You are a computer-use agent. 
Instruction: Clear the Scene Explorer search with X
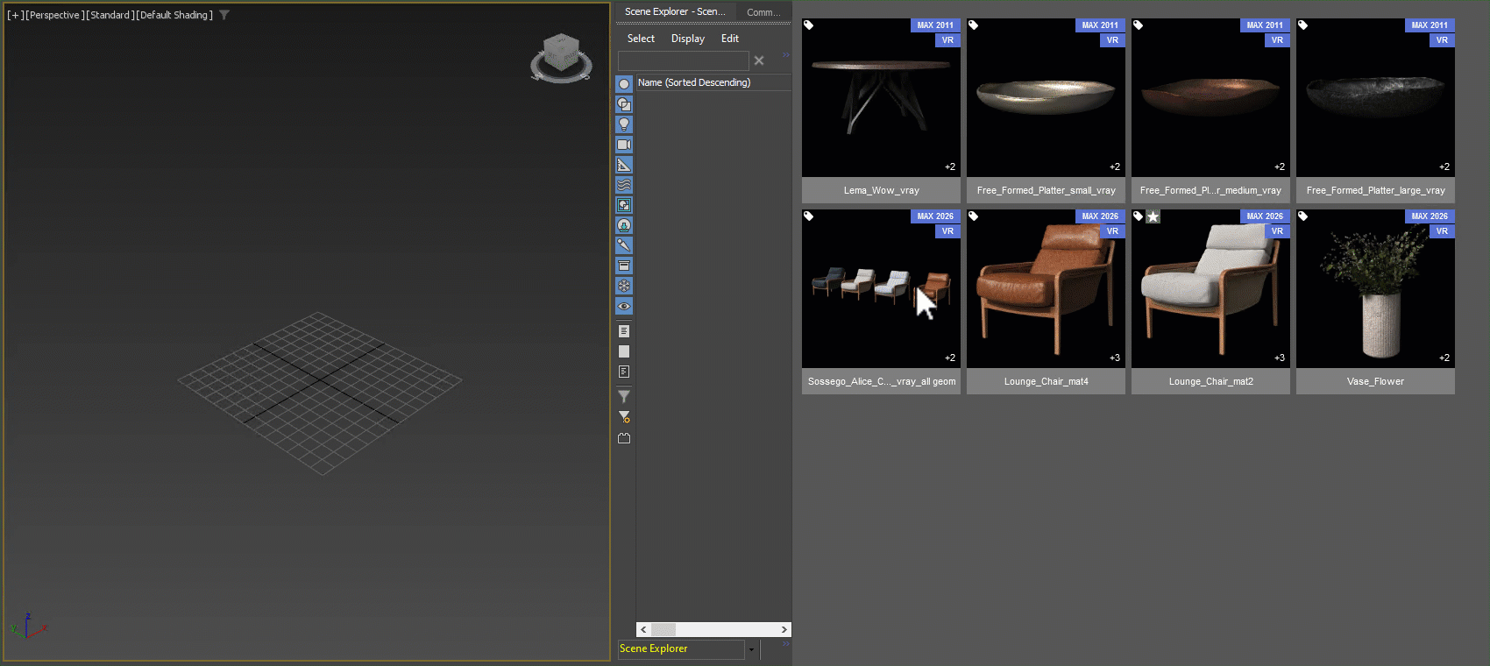pyautogui.click(x=759, y=60)
